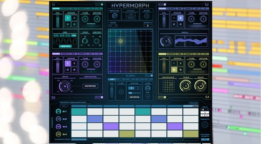261x144 pixels.
Task: Click the Glide knob
Action: tap(147, 16)
